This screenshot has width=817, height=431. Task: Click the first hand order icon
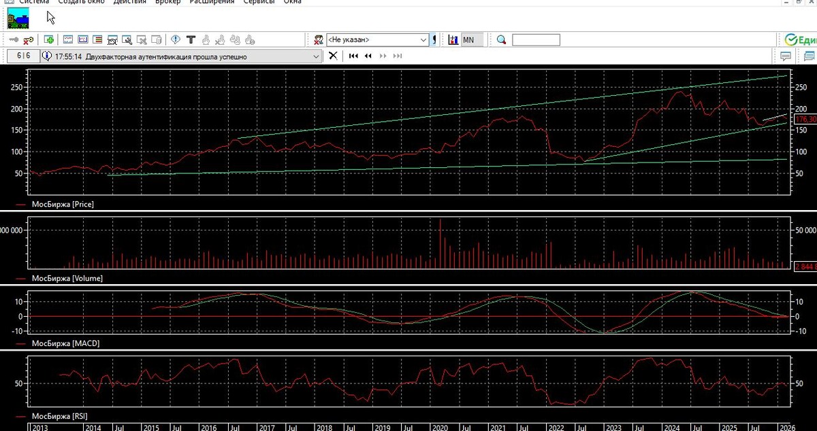click(206, 40)
